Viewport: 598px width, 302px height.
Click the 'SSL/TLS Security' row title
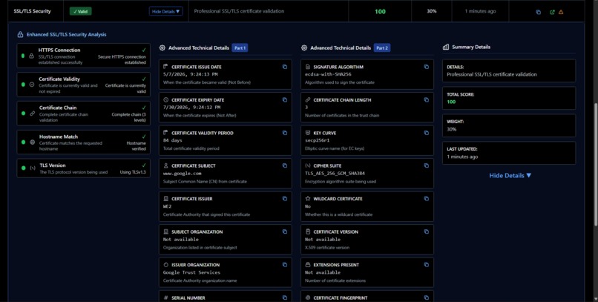(32, 11)
